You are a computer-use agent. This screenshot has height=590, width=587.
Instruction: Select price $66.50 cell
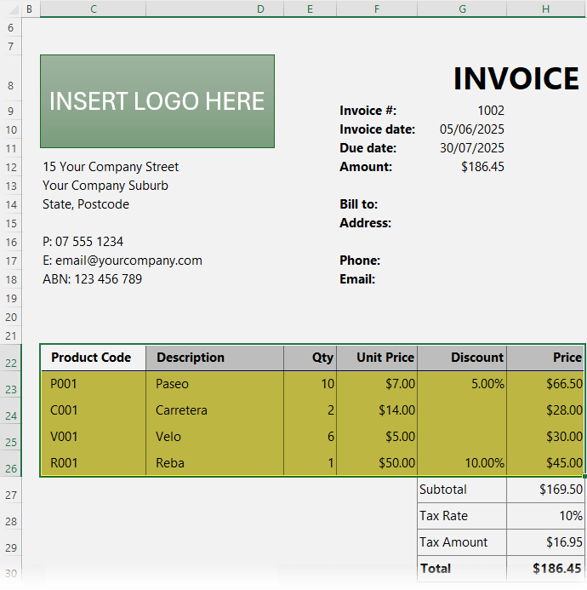point(545,384)
